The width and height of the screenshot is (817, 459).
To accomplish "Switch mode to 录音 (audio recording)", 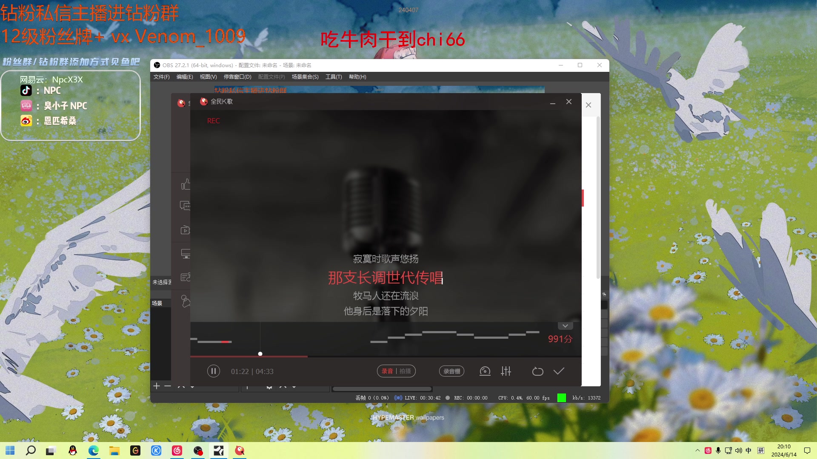I will click(387, 371).
